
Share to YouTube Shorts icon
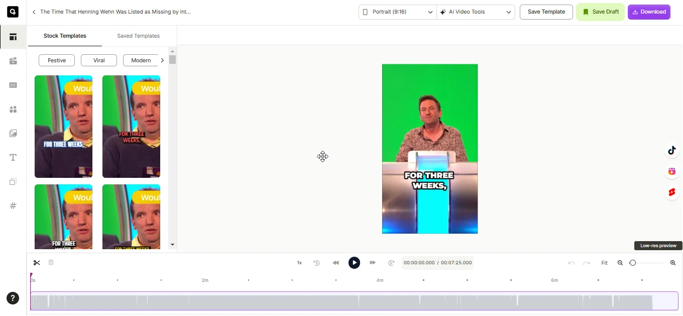point(672,192)
